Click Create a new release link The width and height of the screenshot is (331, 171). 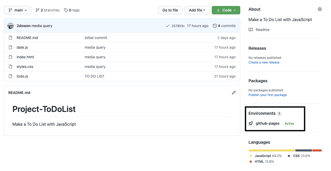pos(264,62)
